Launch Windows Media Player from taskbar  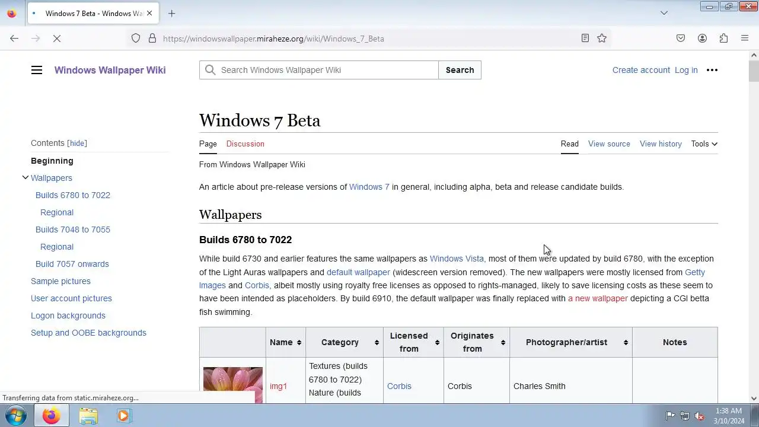[123, 416]
